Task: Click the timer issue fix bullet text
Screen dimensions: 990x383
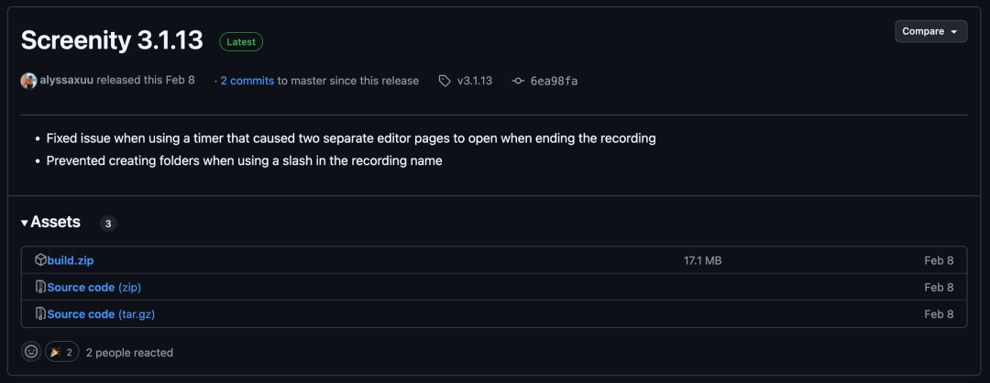Action: pyautogui.click(x=351, y=138)
